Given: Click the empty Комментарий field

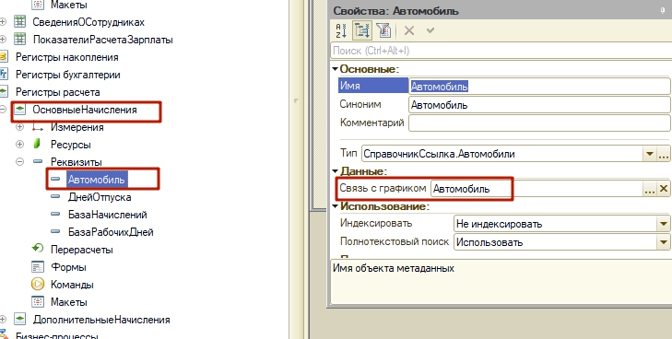Looking at the screenshot, I should click(x=539, y=123).
